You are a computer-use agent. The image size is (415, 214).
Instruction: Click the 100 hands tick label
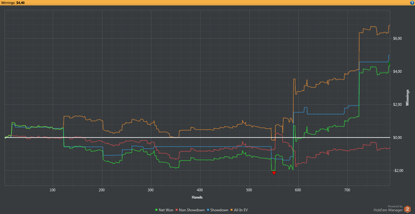tap(53, 190)
